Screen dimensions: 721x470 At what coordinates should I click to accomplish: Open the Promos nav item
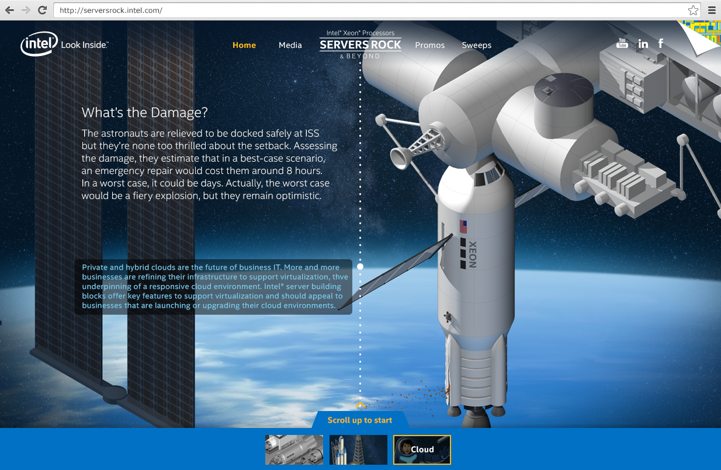point(430,45)
